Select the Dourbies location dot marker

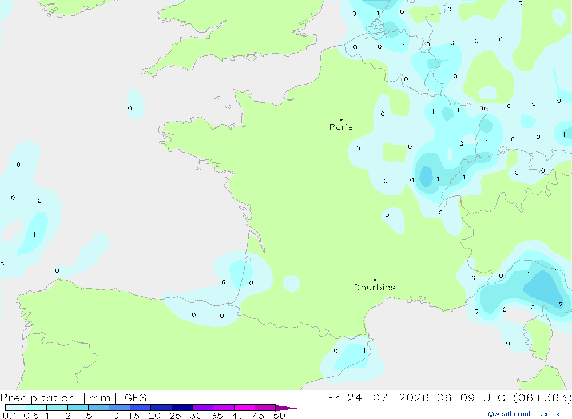(x=375, y=280)
